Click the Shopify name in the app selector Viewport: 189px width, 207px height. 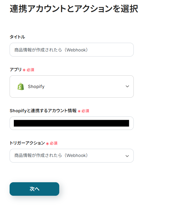coord(36,87)
